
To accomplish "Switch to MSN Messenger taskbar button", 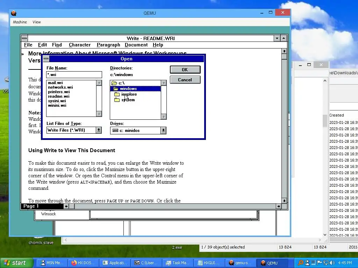I will click(52, 263).
